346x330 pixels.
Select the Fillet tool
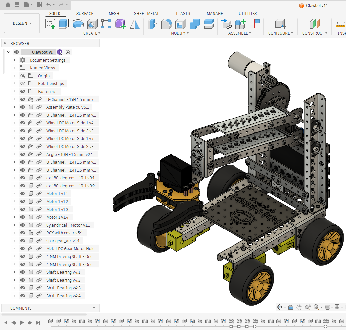pos(166,24)
